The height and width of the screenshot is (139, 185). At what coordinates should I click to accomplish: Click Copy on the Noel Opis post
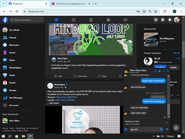click(x=102, y=76)
